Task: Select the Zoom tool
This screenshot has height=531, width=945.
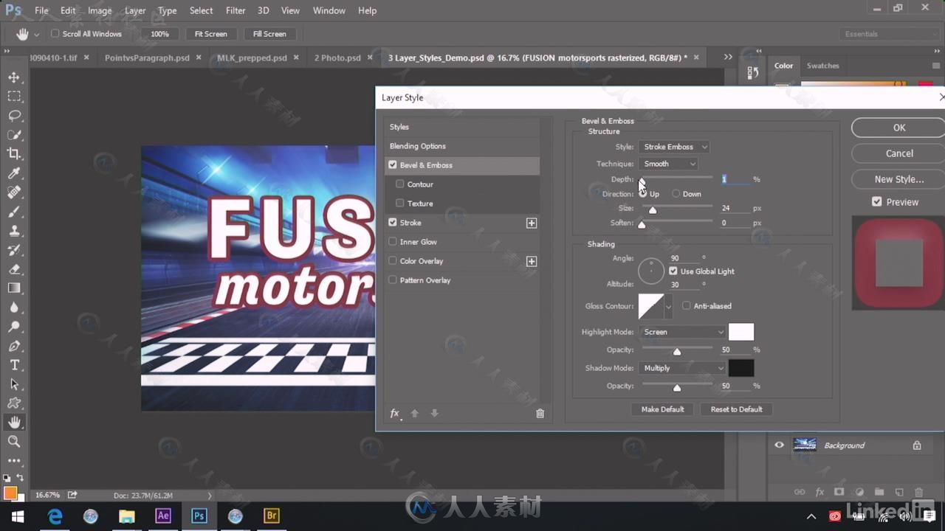Action: (14, 442)
